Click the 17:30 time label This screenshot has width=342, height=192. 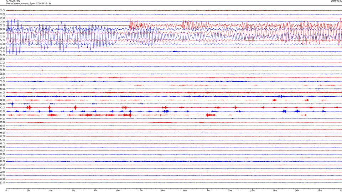pyautogui.click(x=2, y=140)
